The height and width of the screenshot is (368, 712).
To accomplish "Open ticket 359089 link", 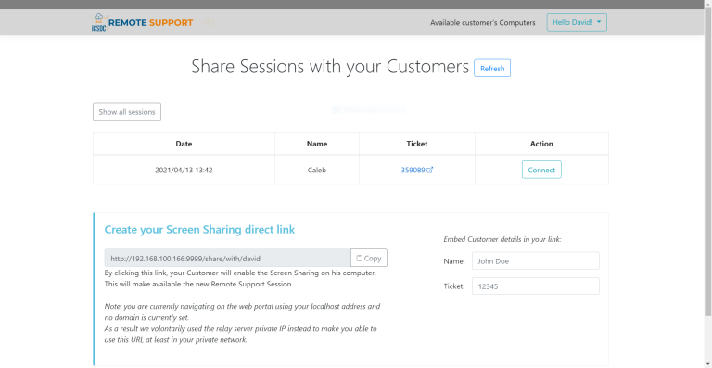I will [413, 171].
